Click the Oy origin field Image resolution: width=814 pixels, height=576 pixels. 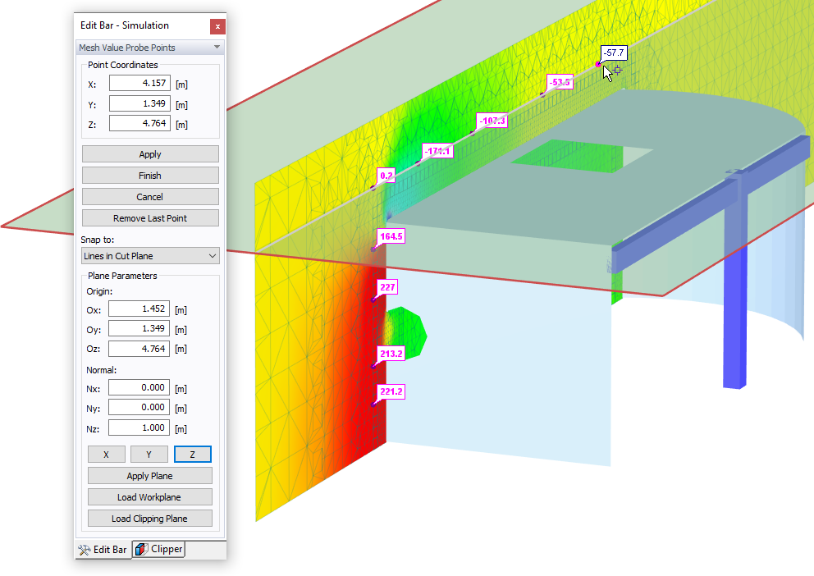(139, 328)
